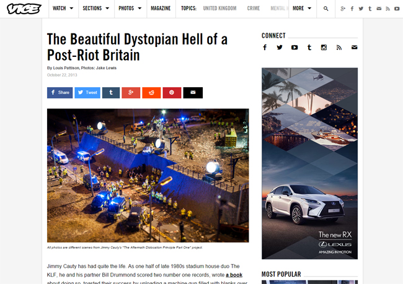This screenshot has width=403, height=284.
Task: Open YouTube icon under Connect
Action: point(294,48)
